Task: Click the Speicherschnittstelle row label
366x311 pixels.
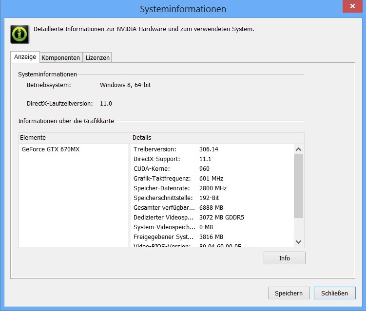Action: 163,198
